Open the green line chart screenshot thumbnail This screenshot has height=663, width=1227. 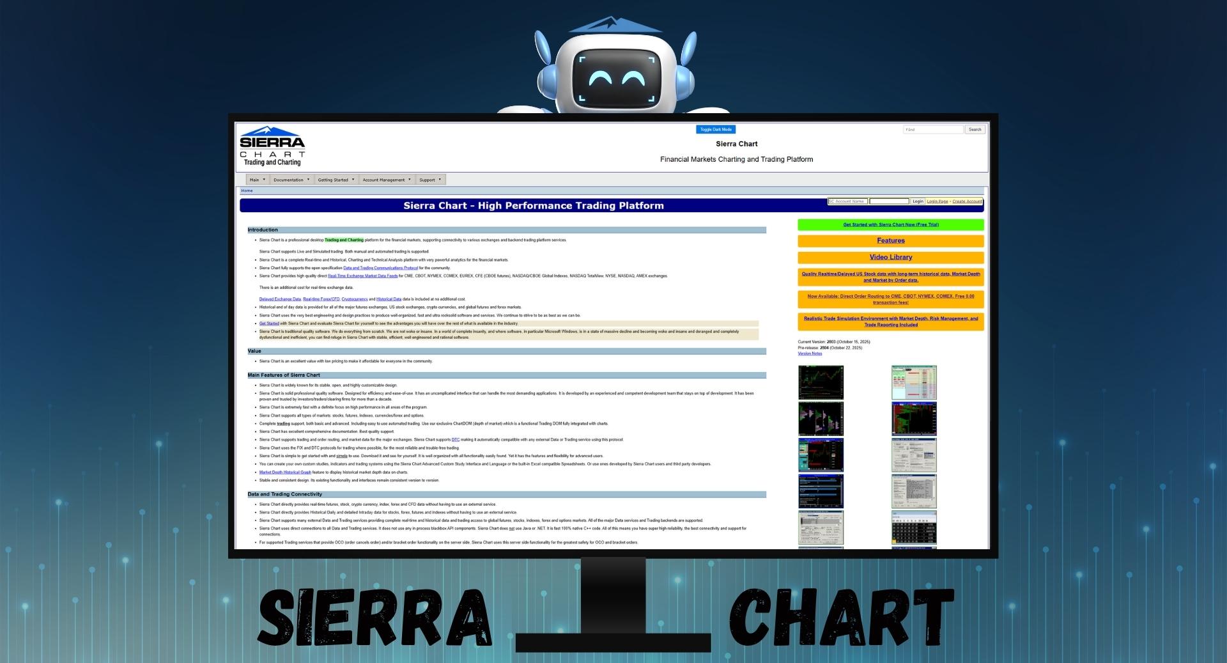coord(821,382)
